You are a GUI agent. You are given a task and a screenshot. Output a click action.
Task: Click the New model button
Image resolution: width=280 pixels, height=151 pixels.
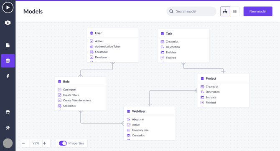[258, 11]
